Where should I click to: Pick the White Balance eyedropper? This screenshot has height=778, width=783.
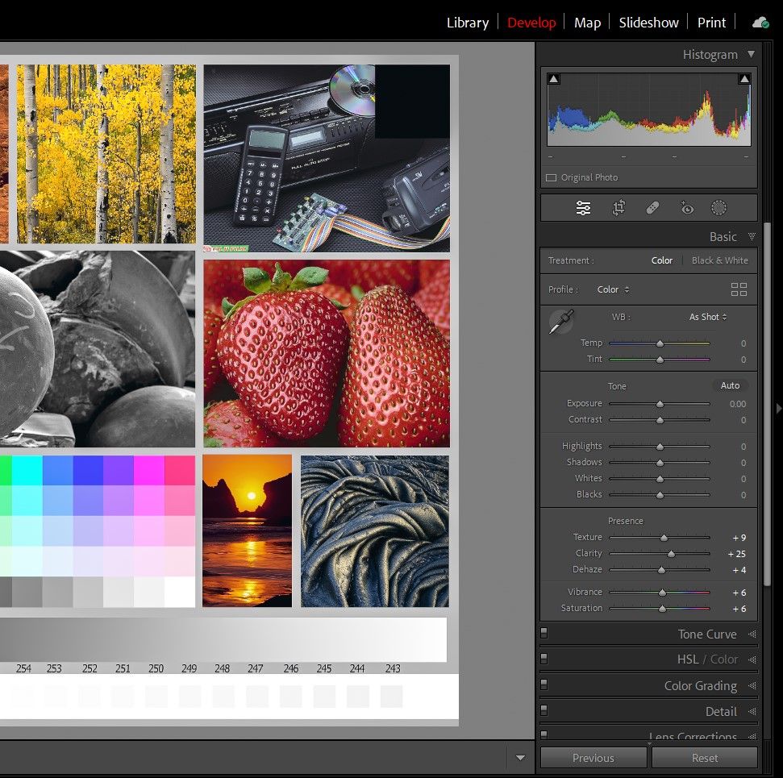[560, 322]
